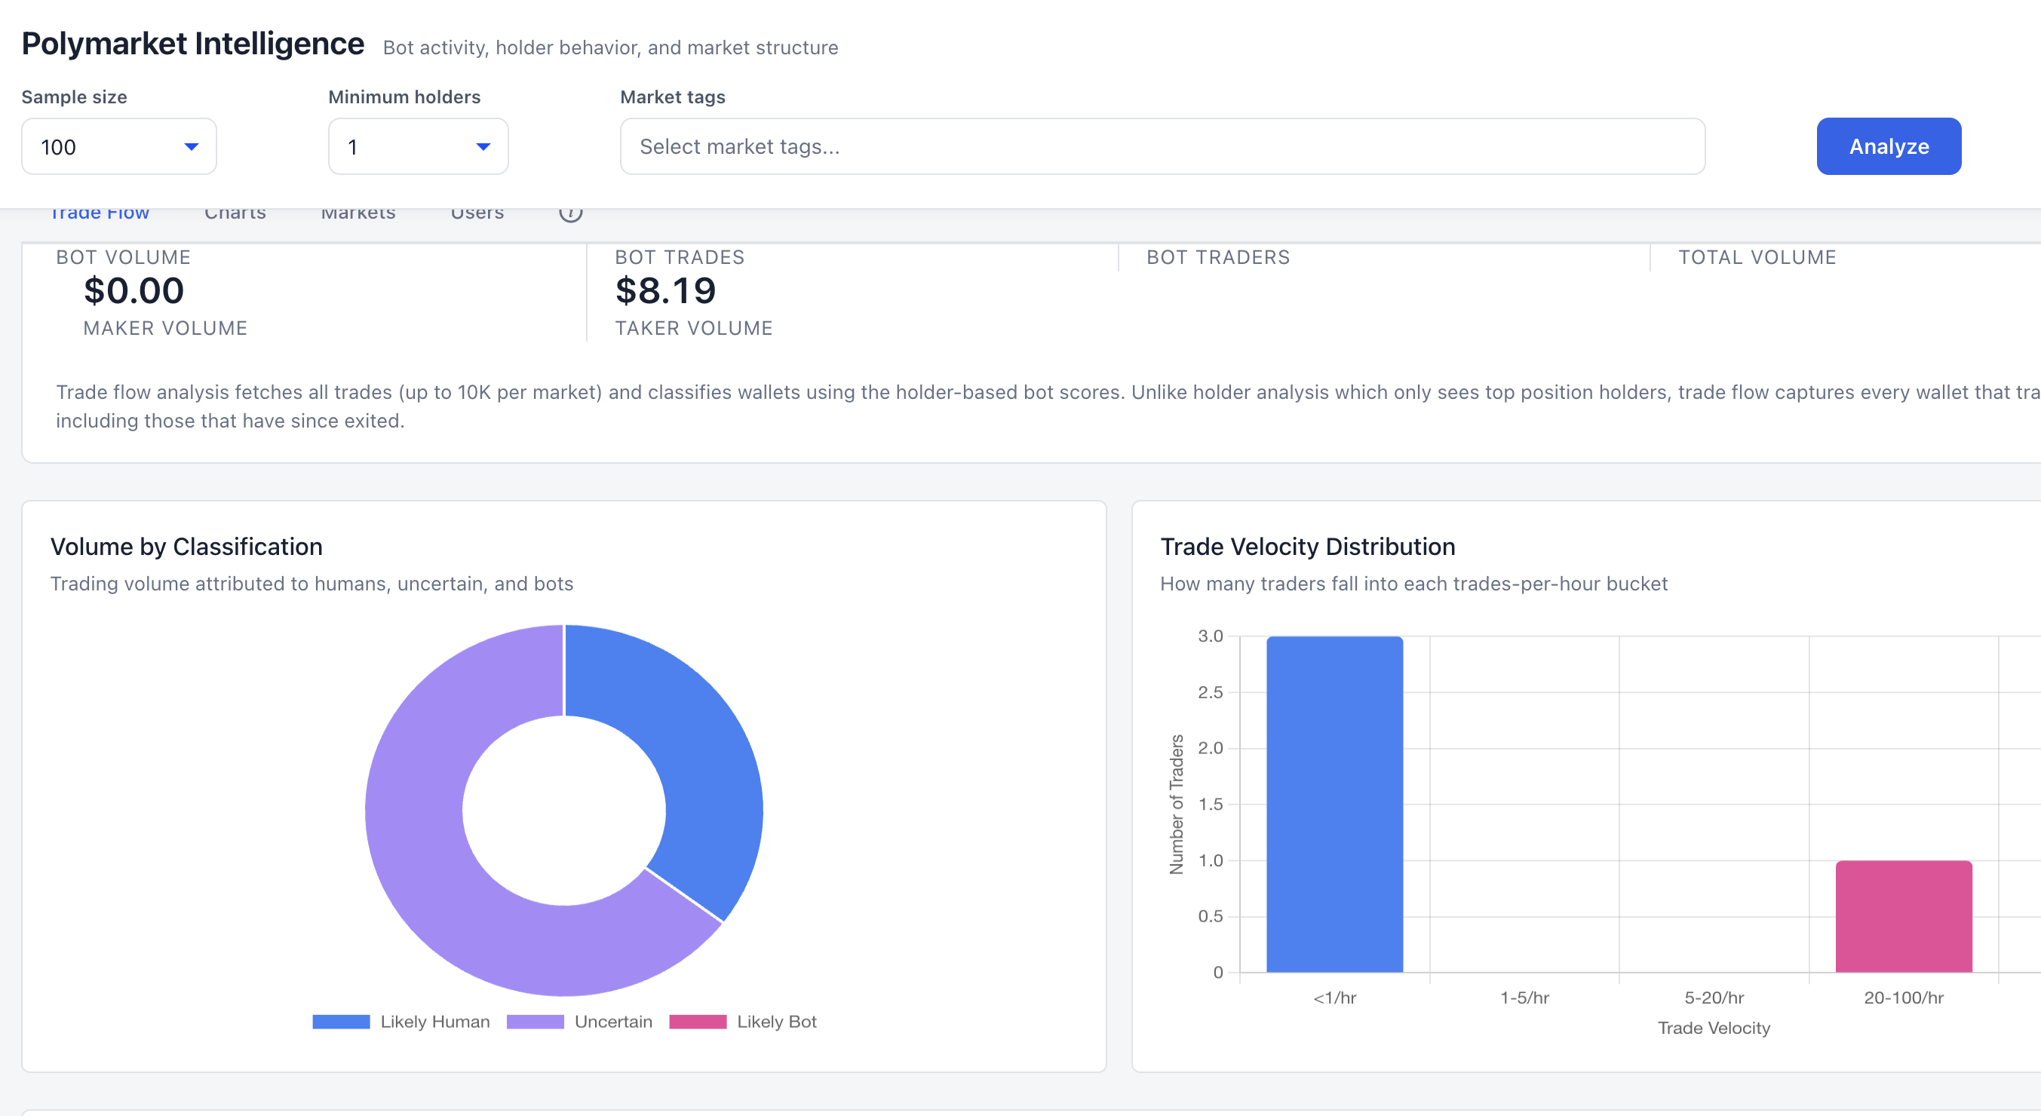Toggle Likely Human legend entry
This screenshot has height=1116, width=2041.
(401, 1022)
